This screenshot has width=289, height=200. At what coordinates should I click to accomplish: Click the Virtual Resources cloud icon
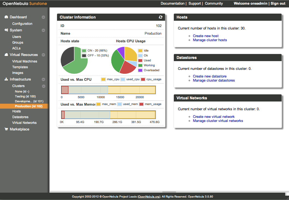click(6, 55)
